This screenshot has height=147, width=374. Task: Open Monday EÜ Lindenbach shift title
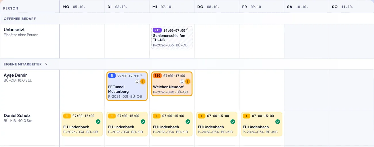click(76, 127)
